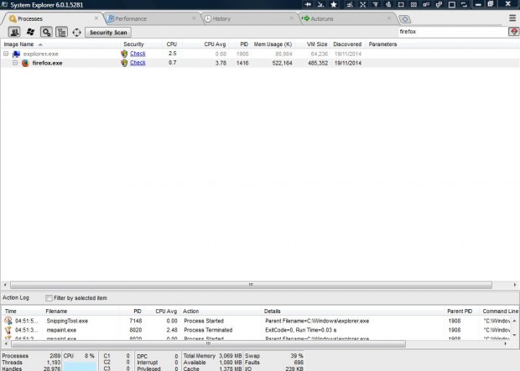The width and height of the screenshot is (520, 371).
Task: Click the star icon in title bar
Action: (334, 4)
